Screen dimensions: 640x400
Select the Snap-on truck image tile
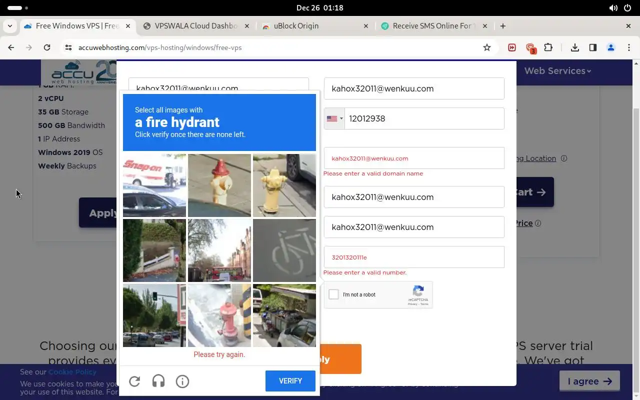(x=154, y=185)
